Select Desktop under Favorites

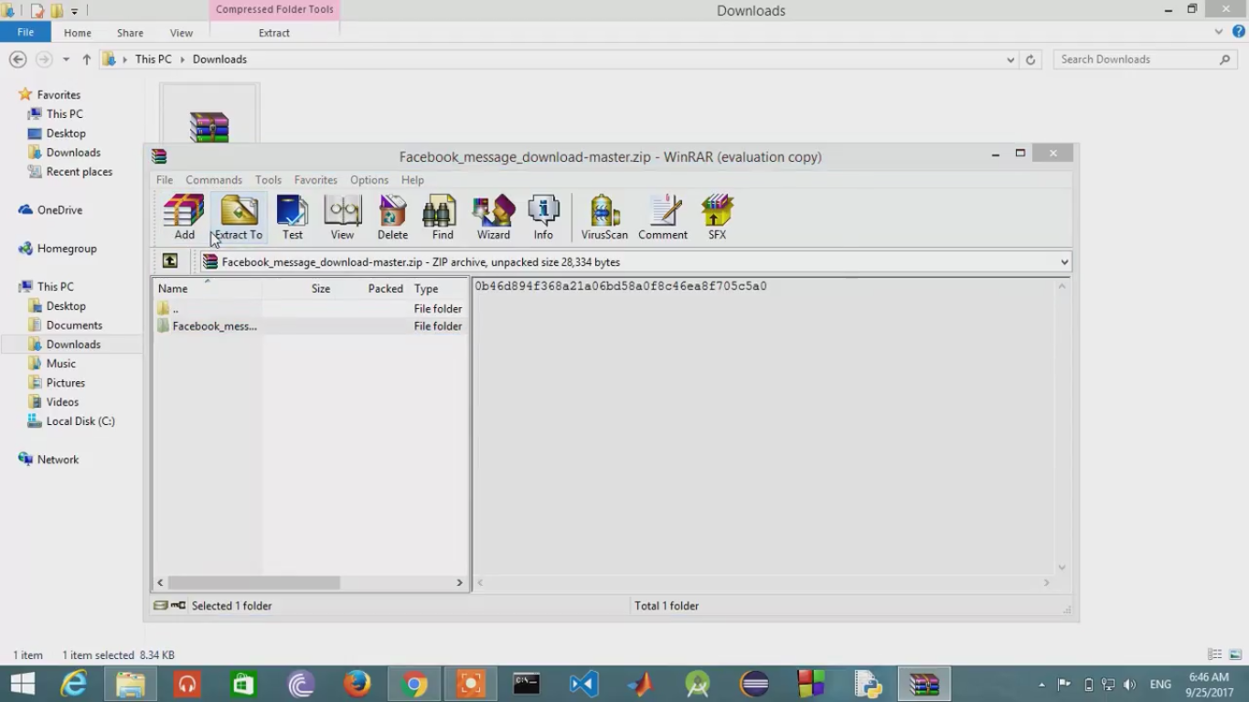[x=58, y=133]
